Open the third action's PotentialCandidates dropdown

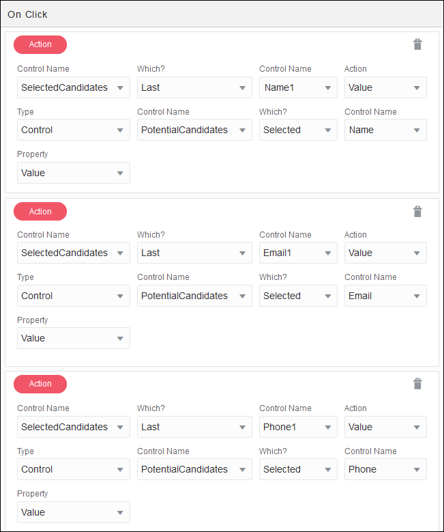pyautogui.click(x=194, y=469)
